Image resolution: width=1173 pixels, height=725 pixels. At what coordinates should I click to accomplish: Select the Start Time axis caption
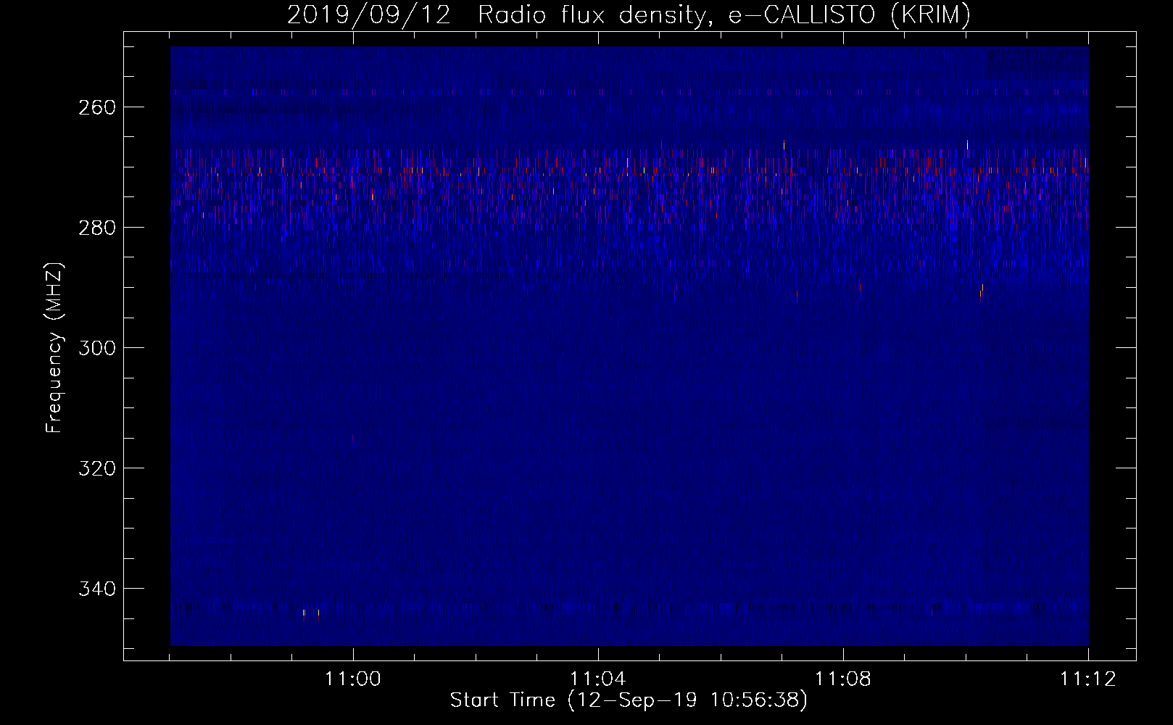[x=629, y=700]
